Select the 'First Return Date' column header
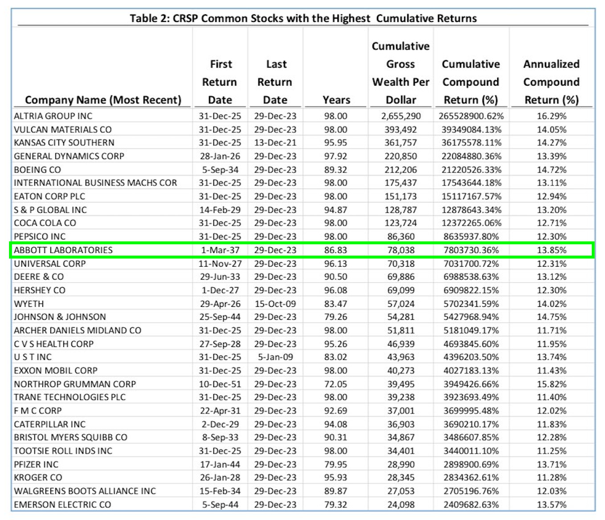The width and height of the screenshot is (605, 520). (220, 82)
